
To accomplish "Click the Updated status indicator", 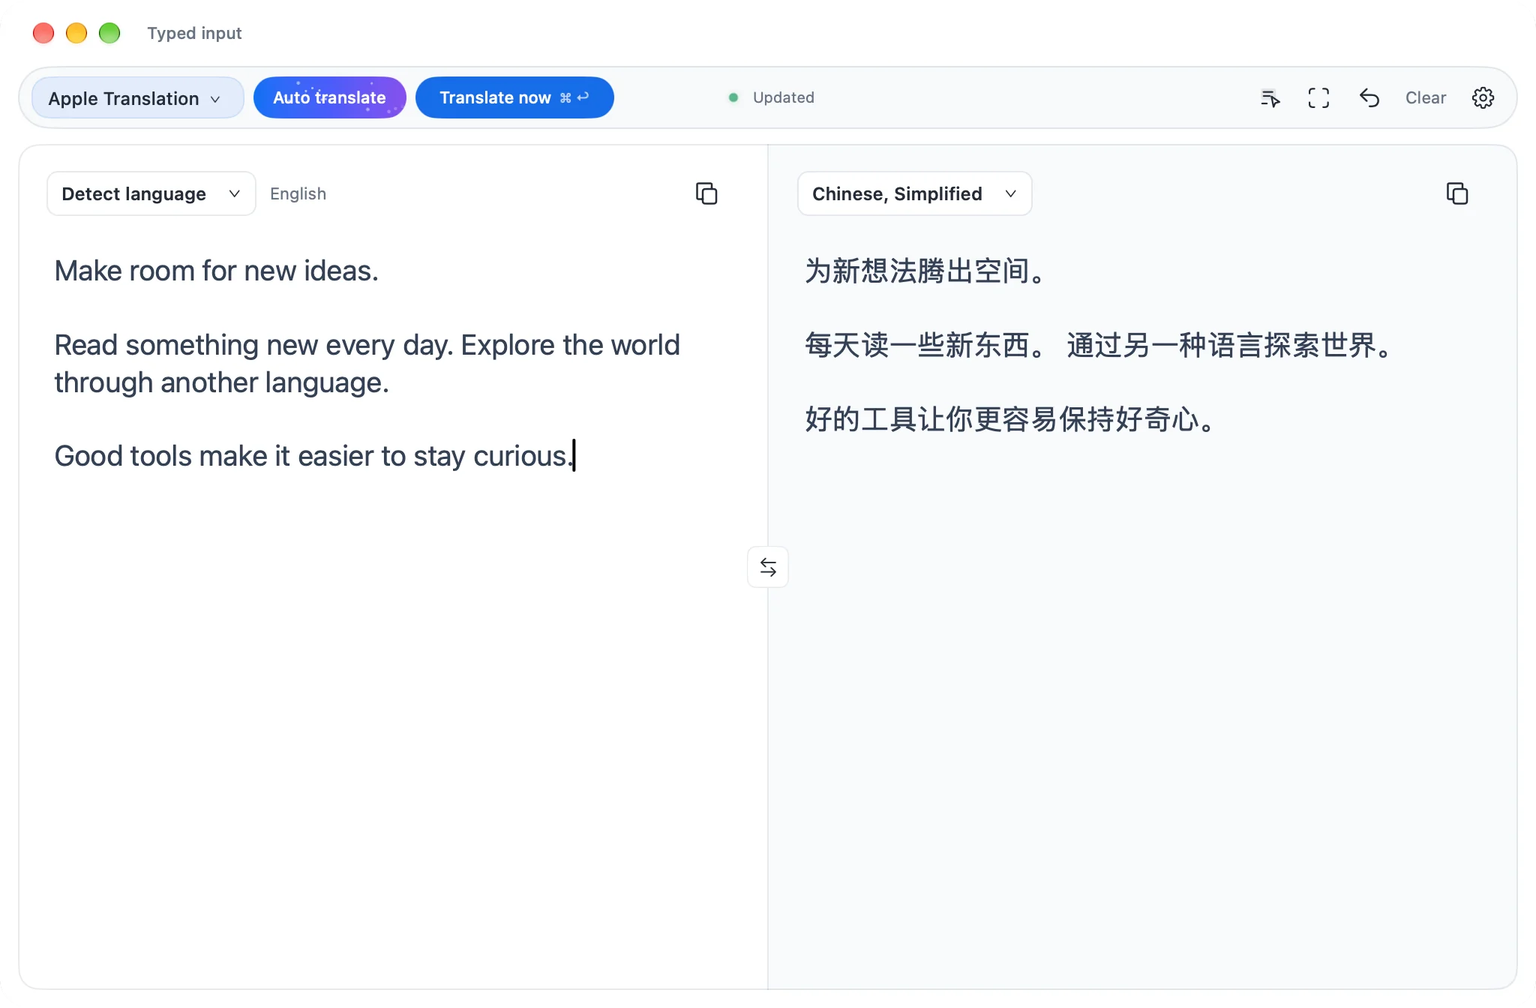I will (x=772, y=97).
